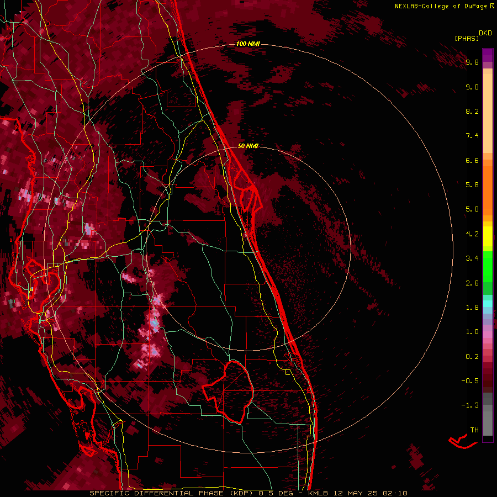
Task: Click the 1.0 legend value
Action: [x=472, y=332]
